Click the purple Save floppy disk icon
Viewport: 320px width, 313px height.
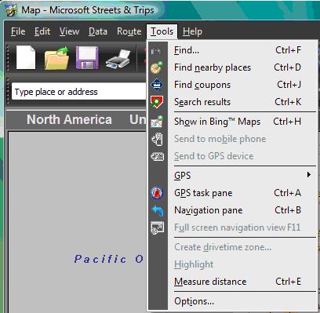pos(87,57)
